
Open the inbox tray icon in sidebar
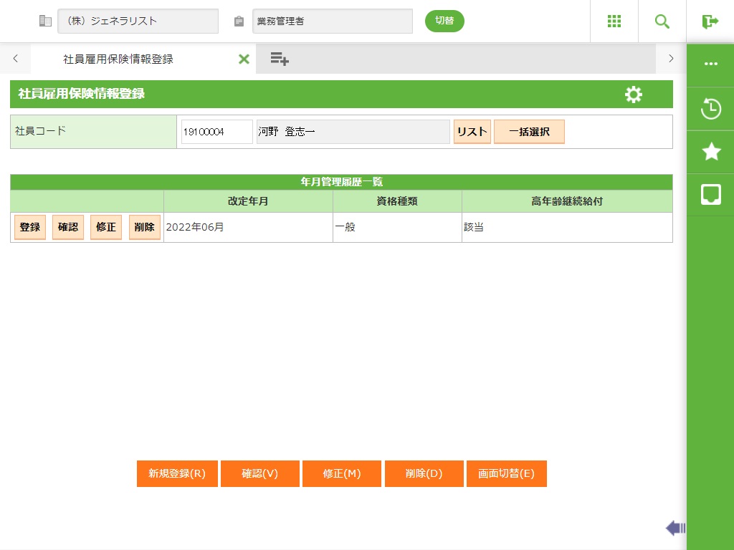click(710, 194)
